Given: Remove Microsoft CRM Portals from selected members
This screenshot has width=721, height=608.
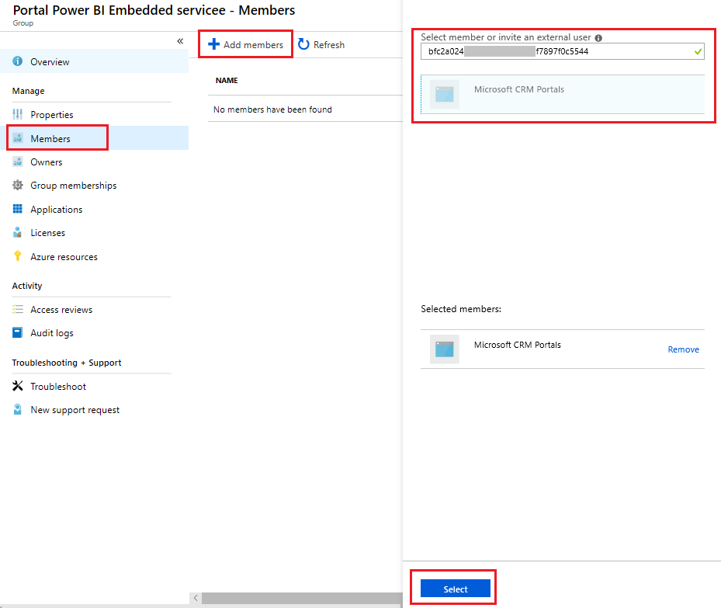Looking at the screenshot, I should click(x=683, y=349).
